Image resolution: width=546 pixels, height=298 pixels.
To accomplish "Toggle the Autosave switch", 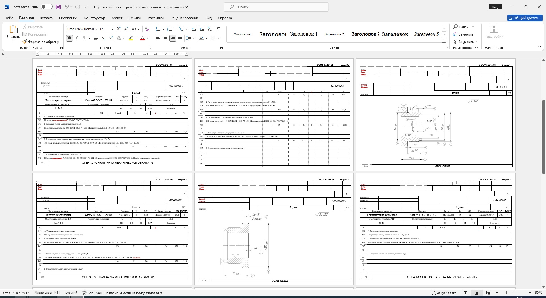I will 46,7.
